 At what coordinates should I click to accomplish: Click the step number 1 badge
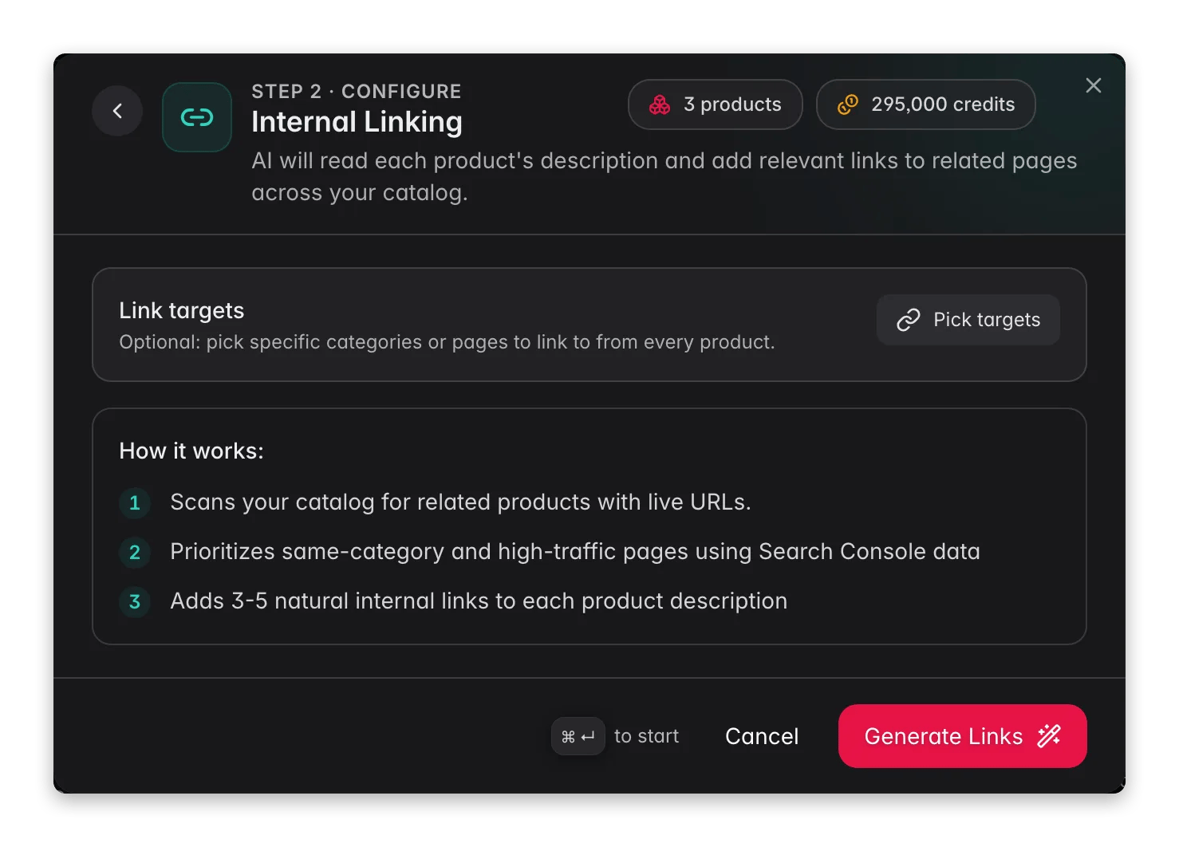click(135, 503)
